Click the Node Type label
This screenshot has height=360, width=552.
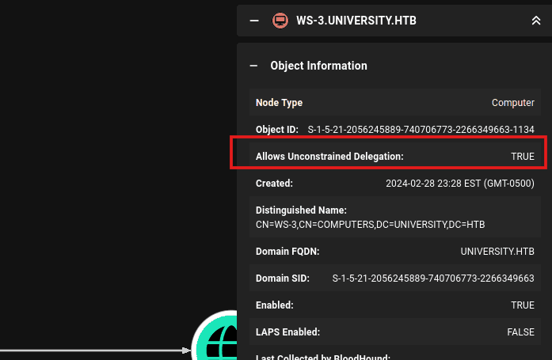tap(279, 103)
